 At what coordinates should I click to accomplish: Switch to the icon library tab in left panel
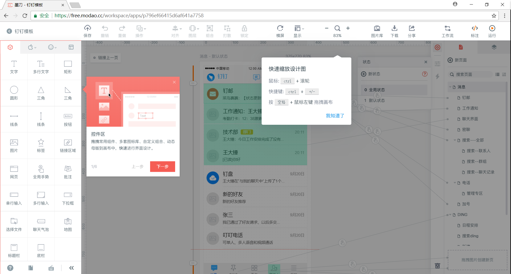pyautogui.click(x=51, y=47)
